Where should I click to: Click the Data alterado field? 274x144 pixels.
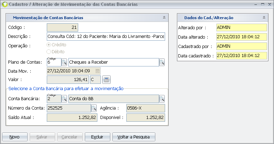[x=242, y=37]
